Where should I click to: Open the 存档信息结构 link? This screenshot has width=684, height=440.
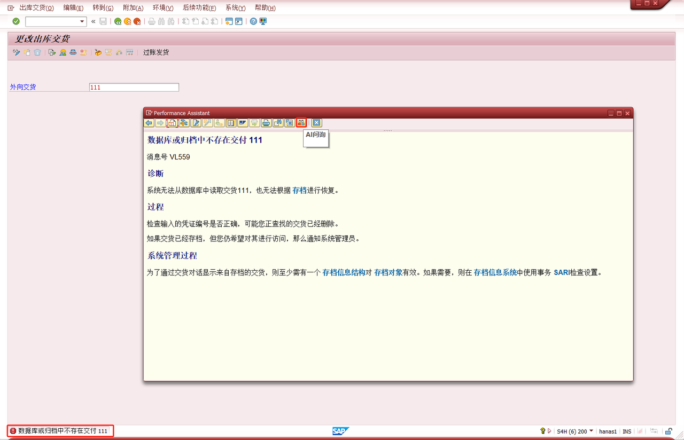click(x=344, y=272)
